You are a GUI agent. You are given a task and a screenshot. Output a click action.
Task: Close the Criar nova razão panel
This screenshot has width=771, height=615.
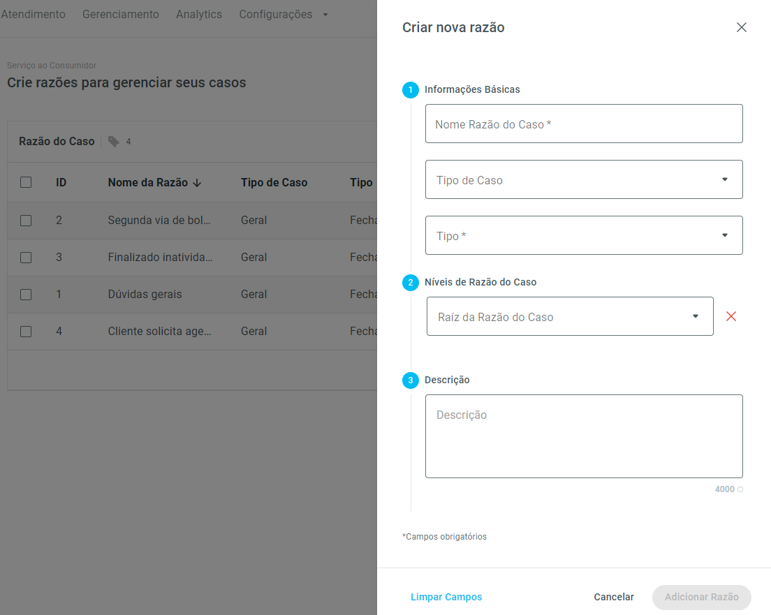[x=741, y=27]
